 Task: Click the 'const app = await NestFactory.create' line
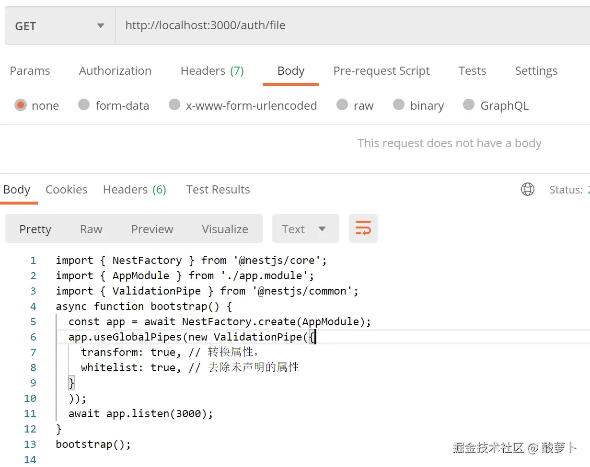click(x=220, y=322)
